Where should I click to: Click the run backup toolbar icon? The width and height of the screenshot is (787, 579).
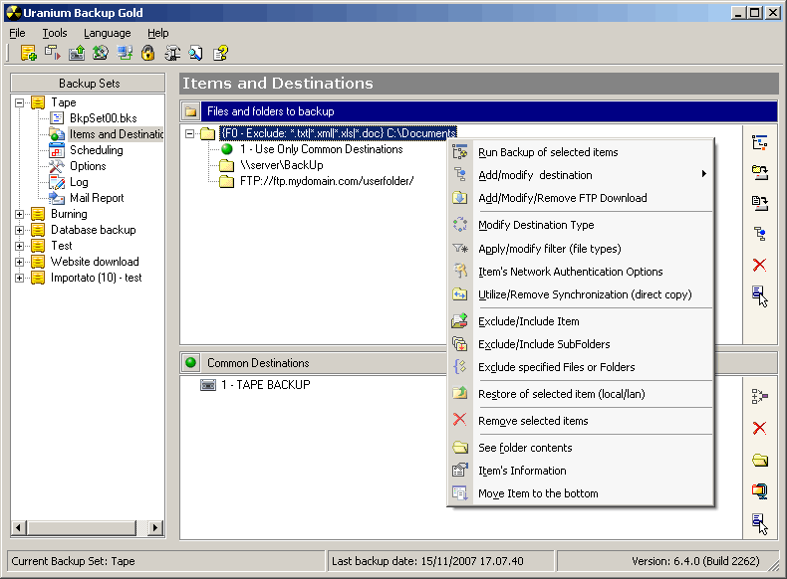coord(52,53)
